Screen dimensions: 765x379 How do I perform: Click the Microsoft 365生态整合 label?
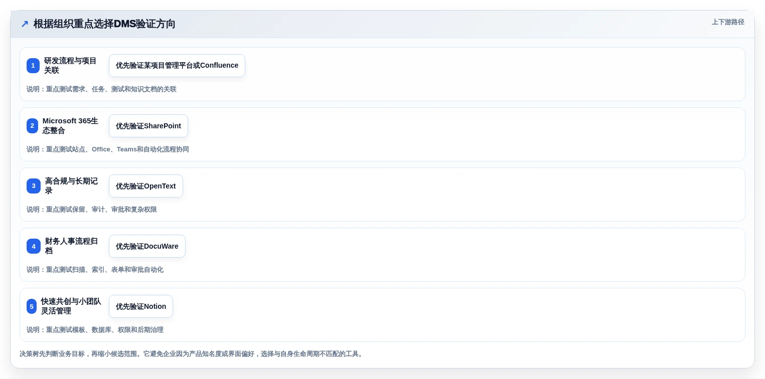pyautogui.click(x=71, y=126)
